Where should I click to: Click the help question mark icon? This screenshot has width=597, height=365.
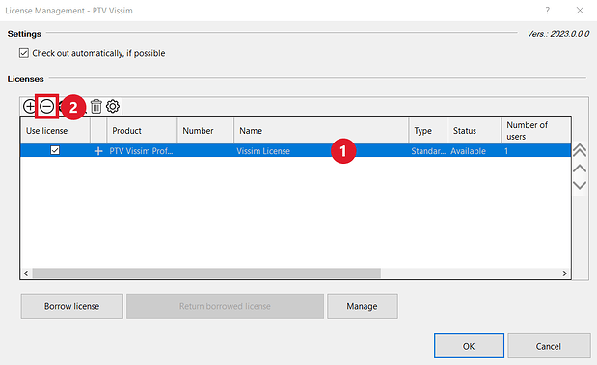click(548, 11)
